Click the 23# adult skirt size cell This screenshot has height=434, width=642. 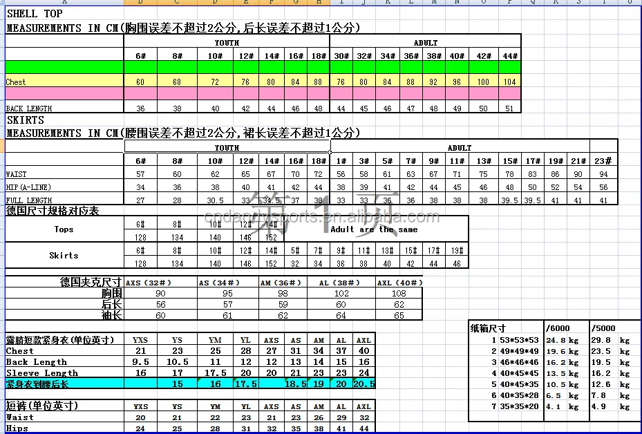click(604, 161)
